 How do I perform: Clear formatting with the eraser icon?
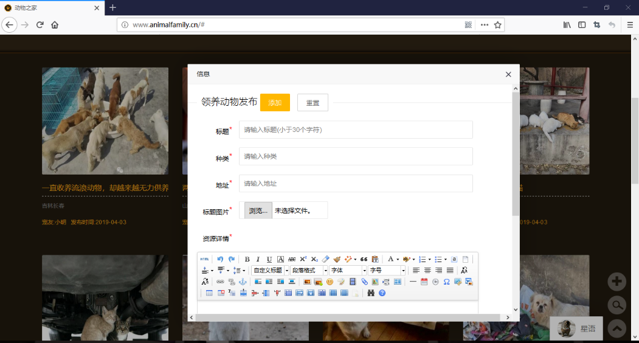click(326, 259)
